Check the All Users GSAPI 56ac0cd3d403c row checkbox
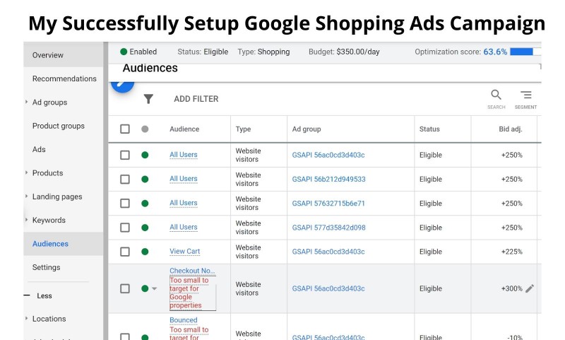Viewport: 565px width, 340px height. pos(125,155)
